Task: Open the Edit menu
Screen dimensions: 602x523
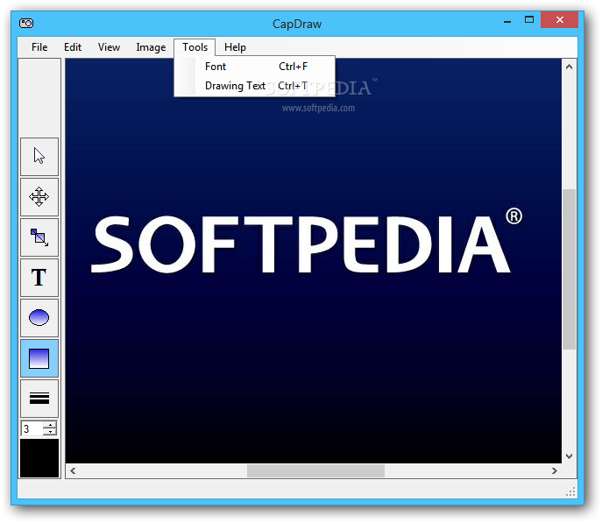Action: 73,47
